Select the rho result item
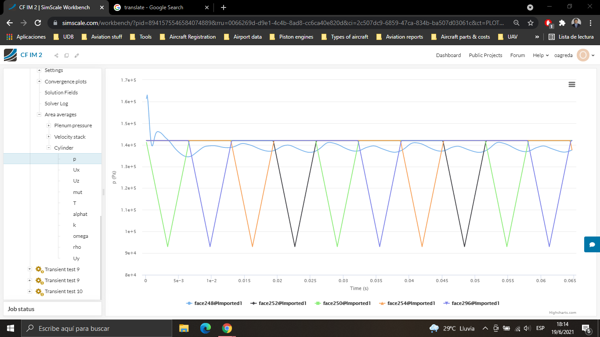This screenshot has height=337, width=600. click(77, 247)
